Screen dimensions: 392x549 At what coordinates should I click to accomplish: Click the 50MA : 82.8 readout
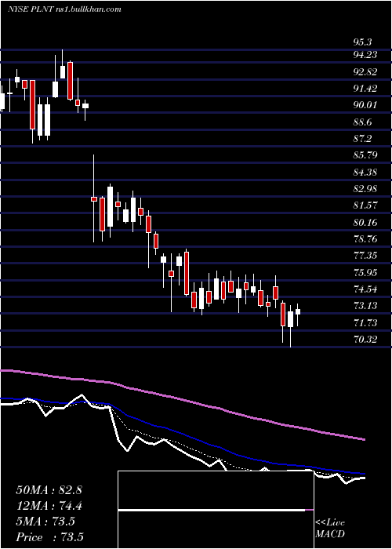49,490
